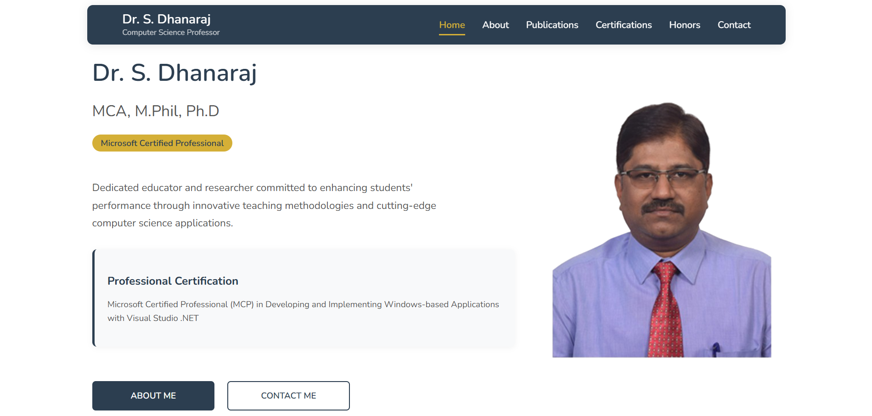Go to the Publications section
Image resolution: width=872 pixels, height=416 pixels.
(552, 25)
